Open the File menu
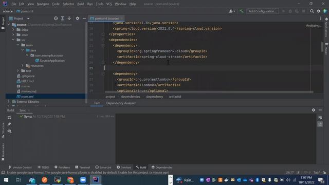 pyautogui.click(x=14, y=4)
